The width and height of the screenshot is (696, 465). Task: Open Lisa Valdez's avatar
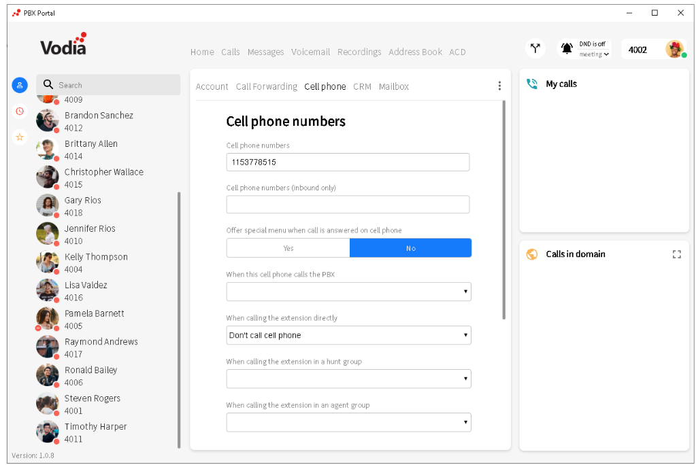pos(47,290)
